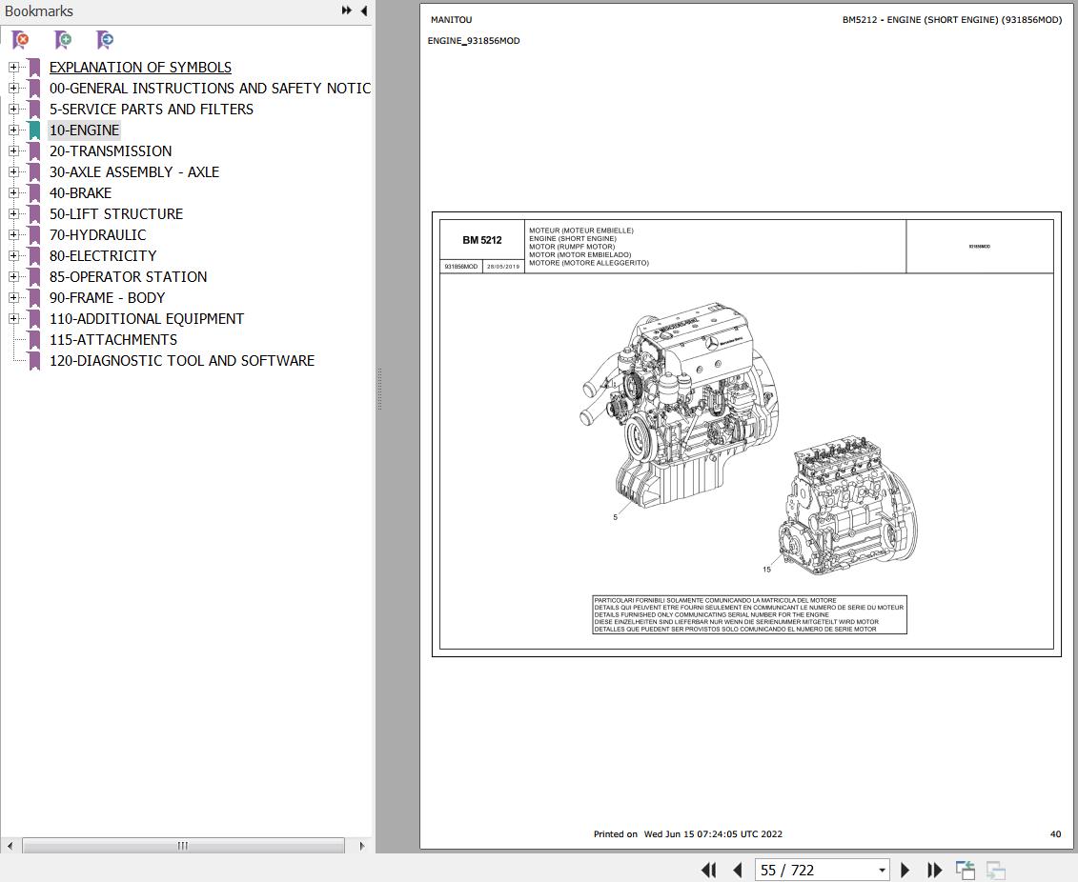Click the BM 5212 title cell
1078x882 pixels.
[482, 240]
